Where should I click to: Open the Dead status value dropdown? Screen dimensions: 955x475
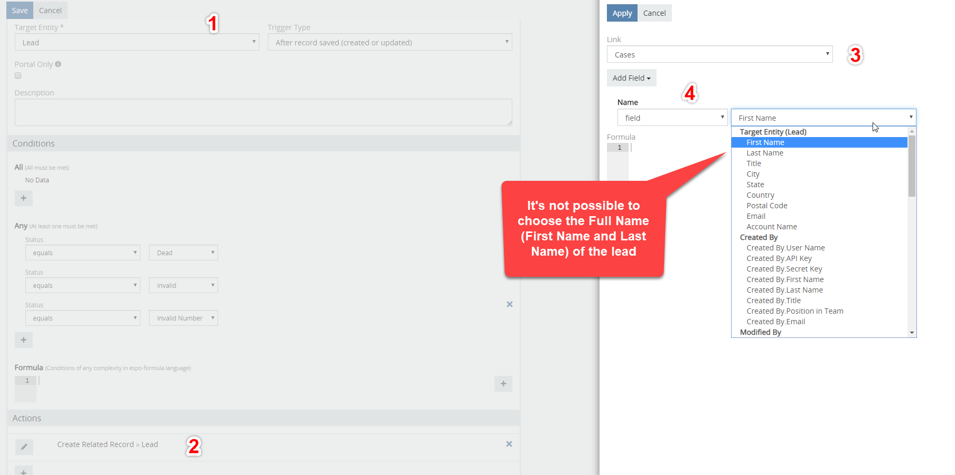pyautogui.click(x=183, y=253)
